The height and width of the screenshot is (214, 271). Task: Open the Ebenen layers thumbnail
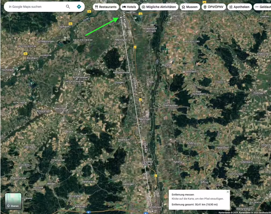[x=13, y=201]
